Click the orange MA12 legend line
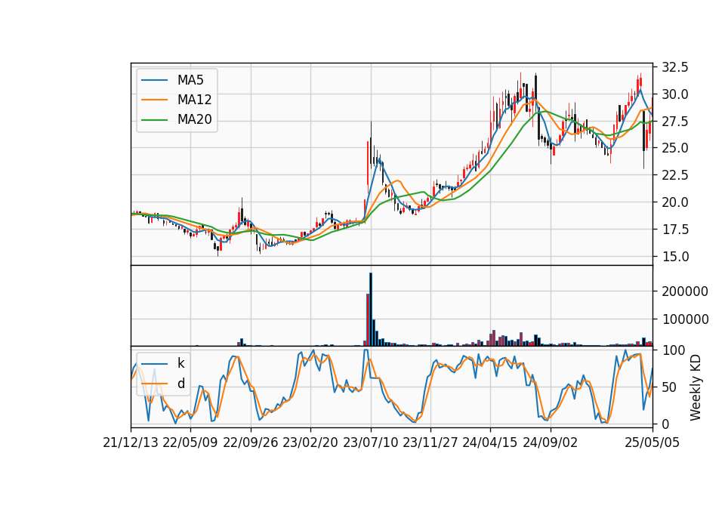This screenshot has width=725, height=521. pyautogui.click(x=154, y=100)
